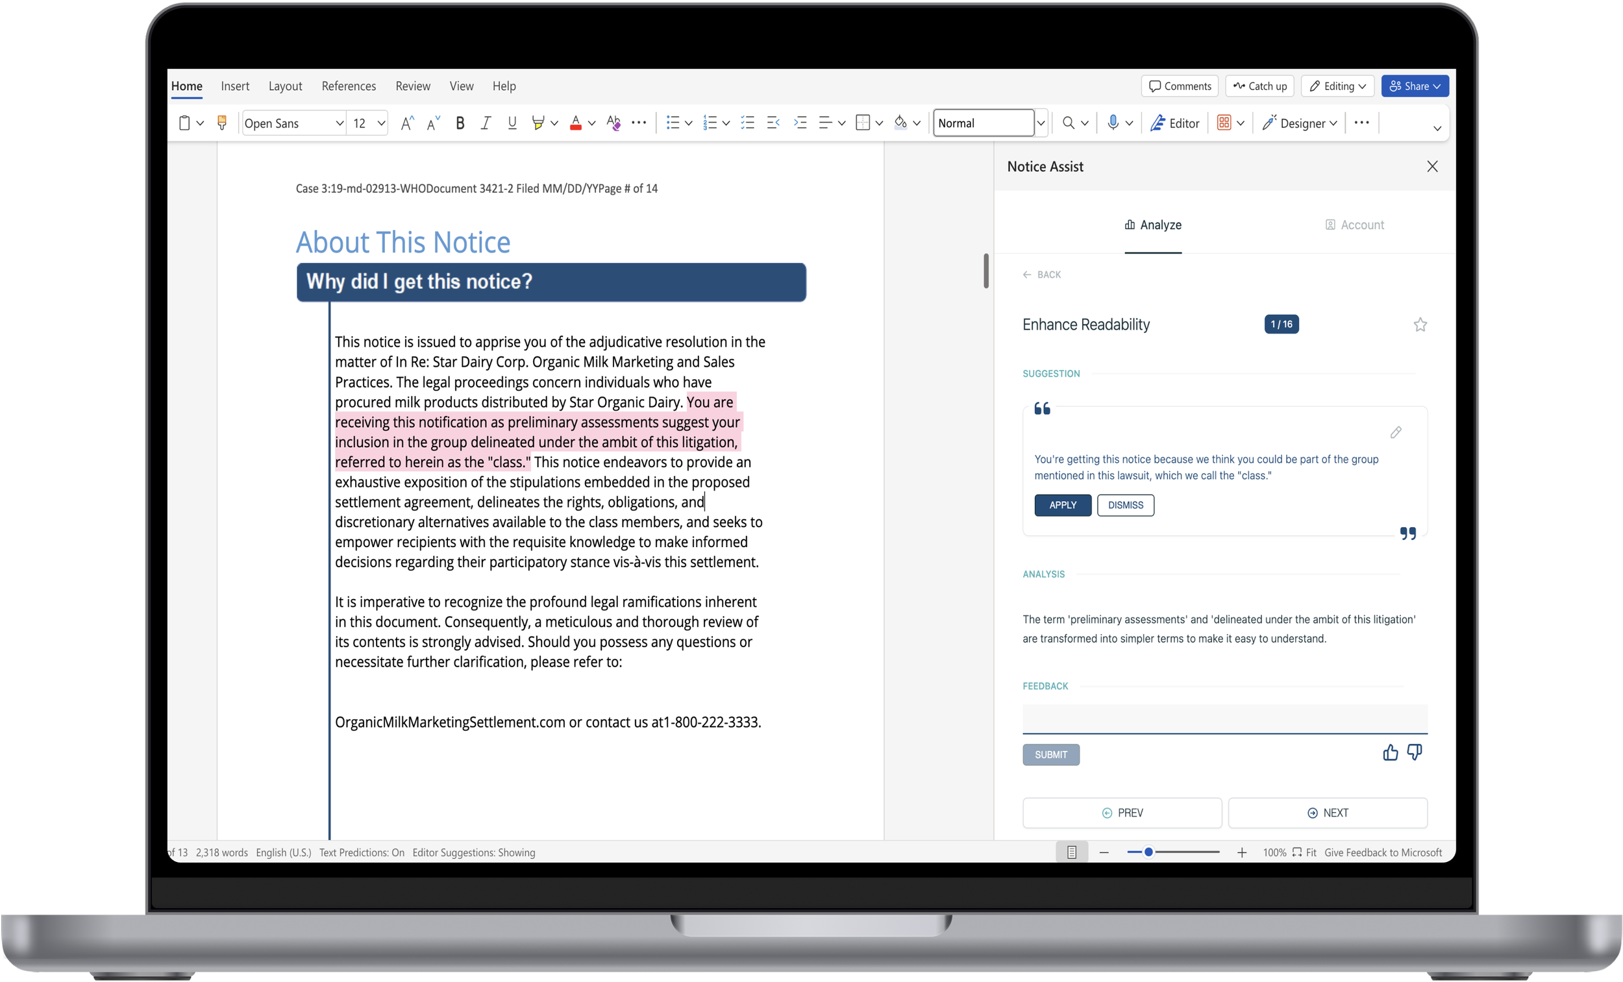The image size is (1623, 982).
Task: Open the Dictate microphone tool
Action: pyautogui.click(x=1115, y=123)
